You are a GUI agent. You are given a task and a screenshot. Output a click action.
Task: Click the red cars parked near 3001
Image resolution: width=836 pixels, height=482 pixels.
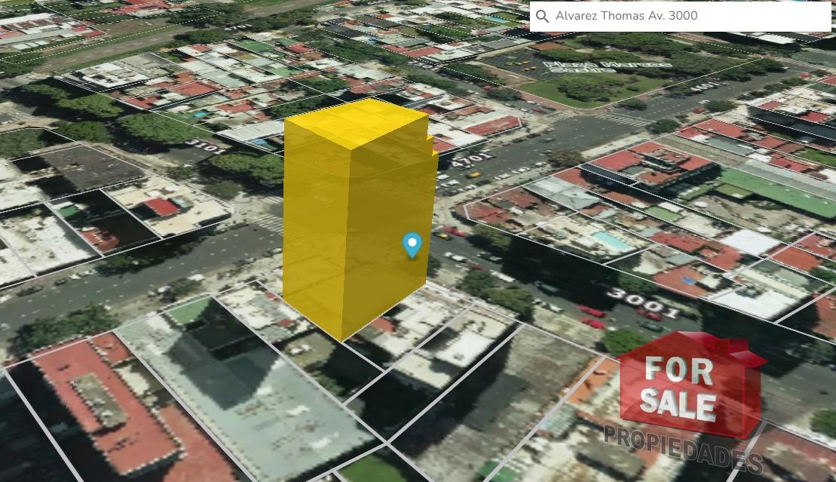pos(591,317)
